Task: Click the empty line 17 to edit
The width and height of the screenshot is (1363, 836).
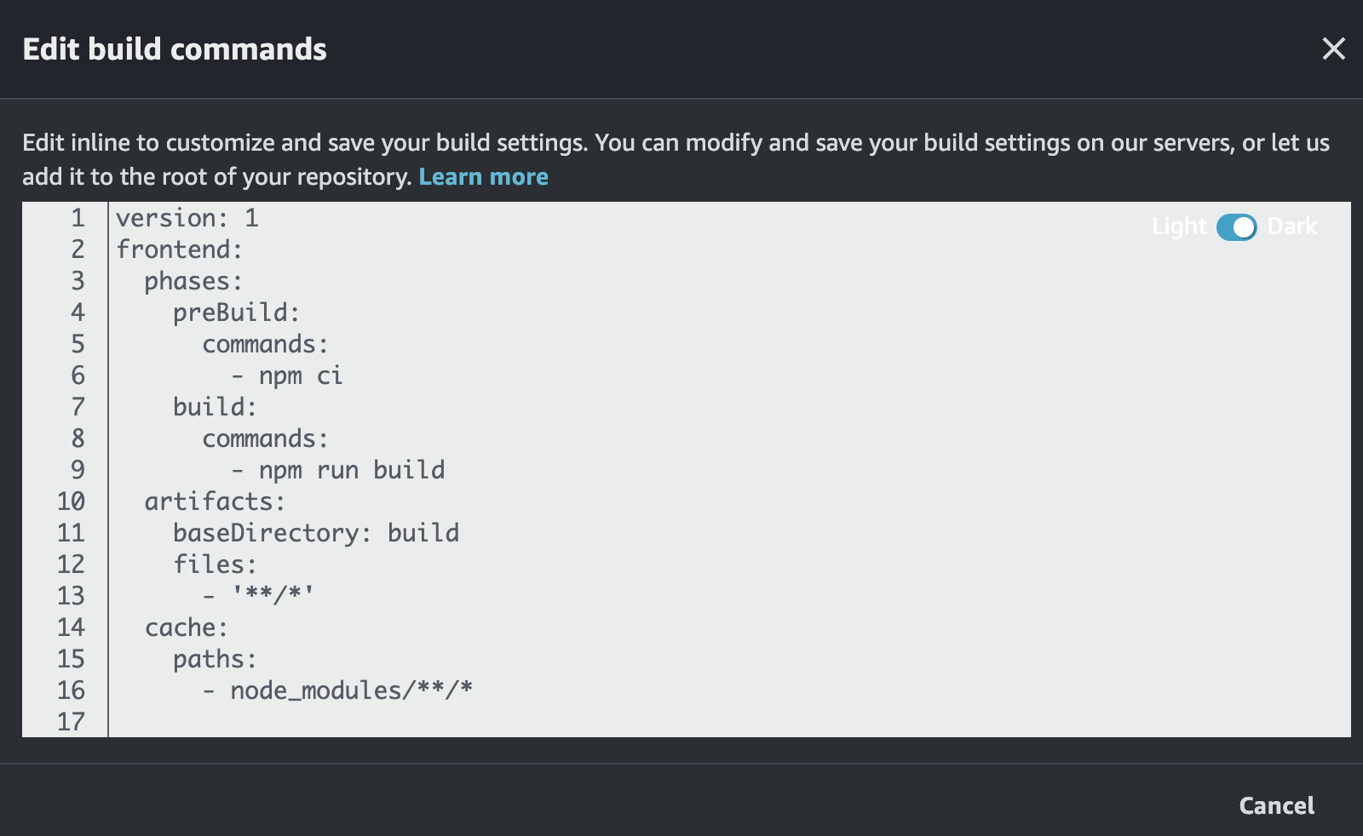Action: coord(256,721)
